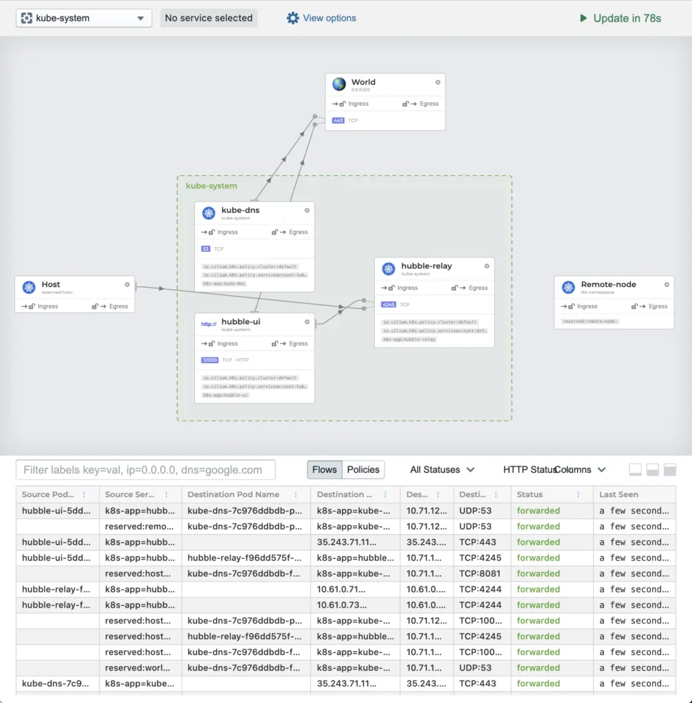Open the All Statuses dropdown
The image size is (692, 703).
coord(442,470)
